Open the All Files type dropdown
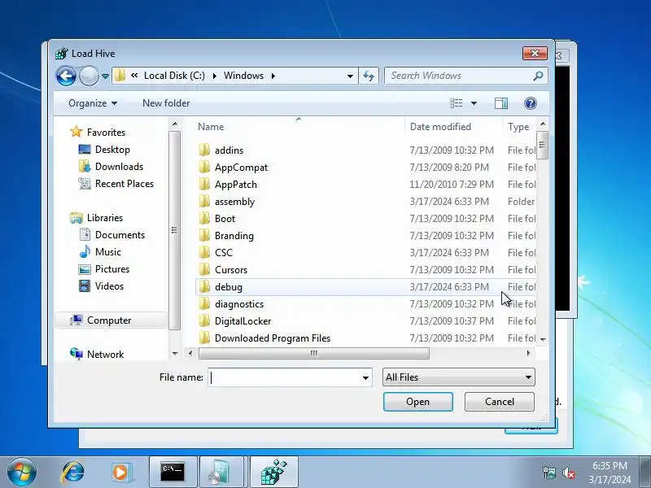The image size is (651, 488). (459, 377)
